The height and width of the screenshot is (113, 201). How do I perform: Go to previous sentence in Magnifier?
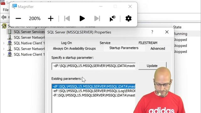pos(67,19)
